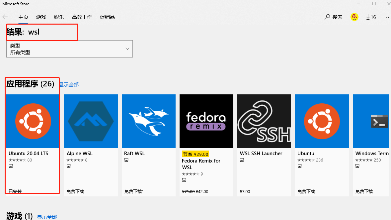This screenshot has height=220, width=391.
Task: Click the WSL SSH Launcher title
Action: (261, 154)
